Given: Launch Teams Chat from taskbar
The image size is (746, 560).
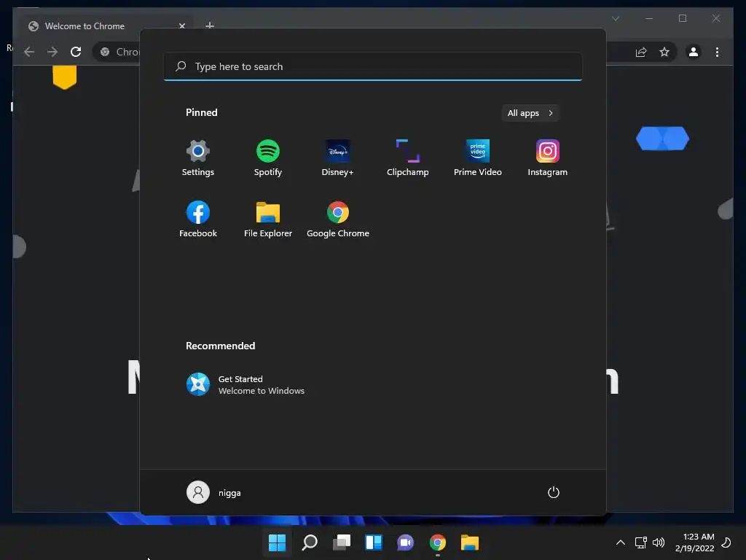Looking at the screenshot, I should [x=405, y=542].
